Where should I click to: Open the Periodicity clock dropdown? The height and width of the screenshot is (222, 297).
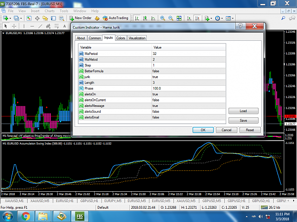click(x=219, y=18)
